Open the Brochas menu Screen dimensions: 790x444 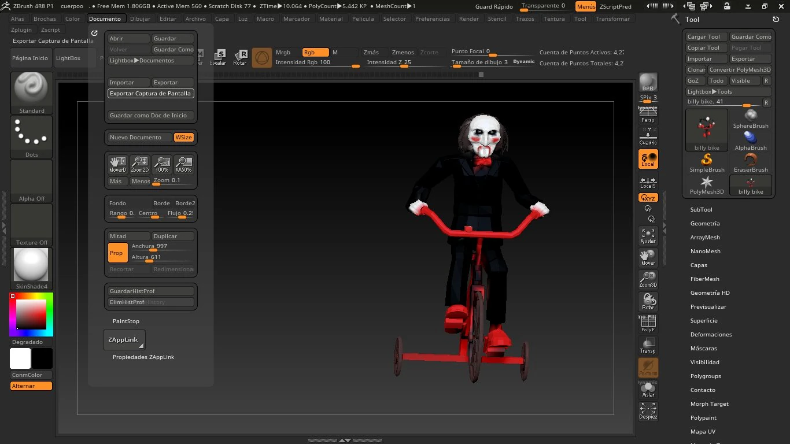[45, 18]
